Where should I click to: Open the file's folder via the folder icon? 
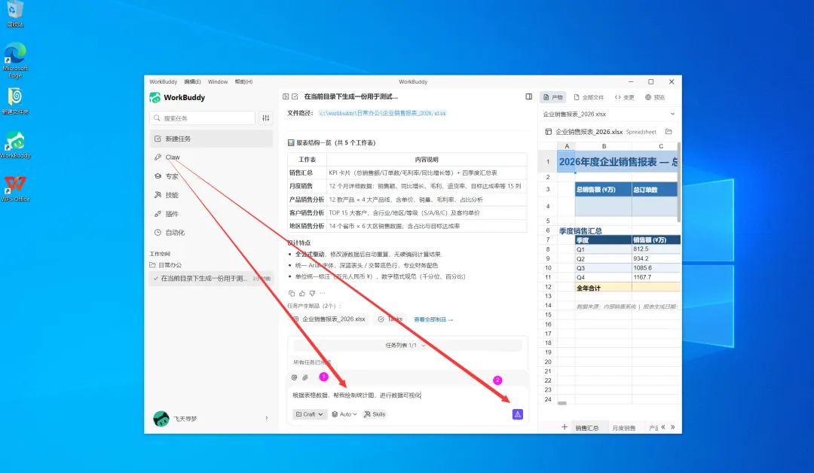tap(669, 132)
